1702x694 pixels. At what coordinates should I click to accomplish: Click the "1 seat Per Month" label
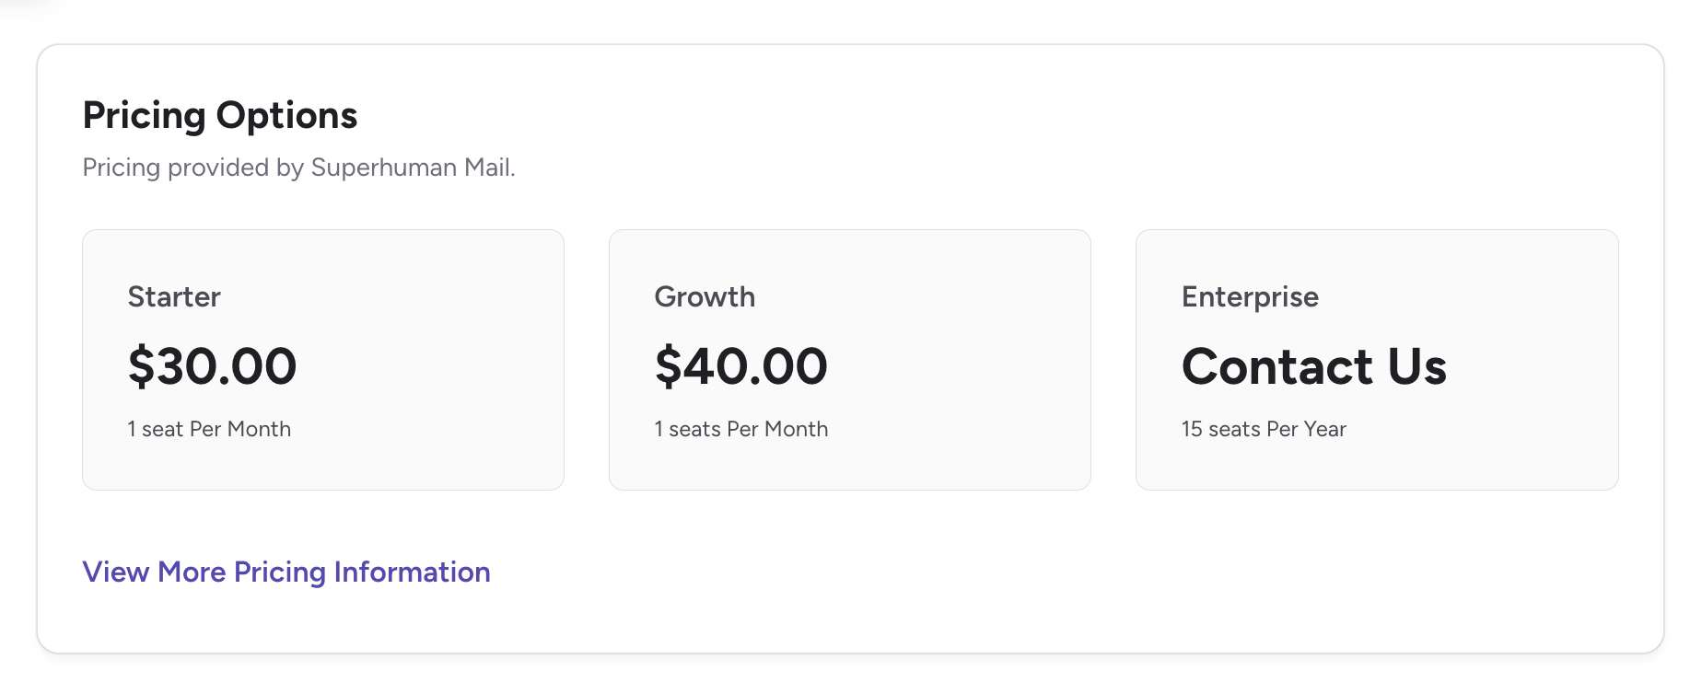pos(209,429)
